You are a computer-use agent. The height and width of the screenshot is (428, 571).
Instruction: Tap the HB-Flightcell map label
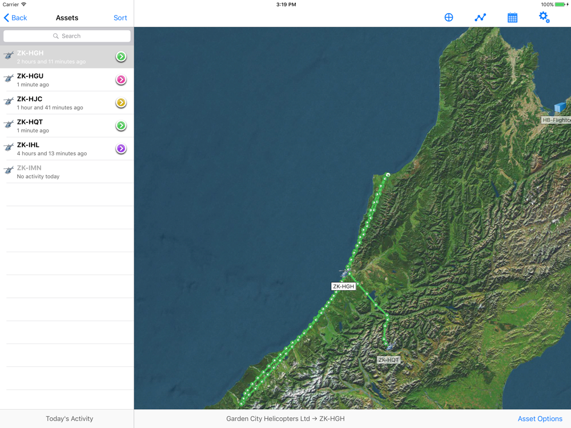[x=556, y=120]
